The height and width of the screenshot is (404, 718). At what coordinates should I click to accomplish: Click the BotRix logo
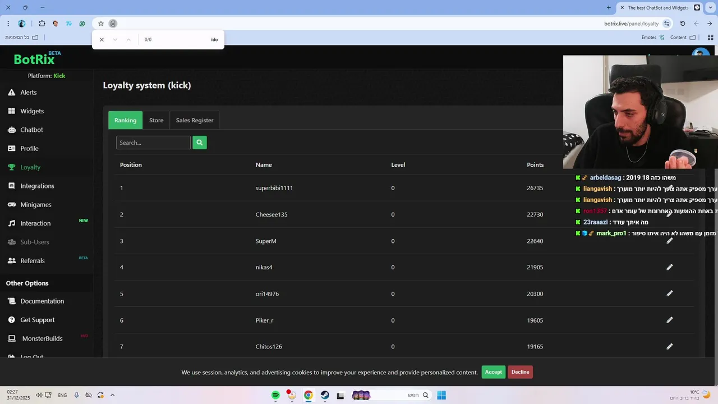coord(37,58)
